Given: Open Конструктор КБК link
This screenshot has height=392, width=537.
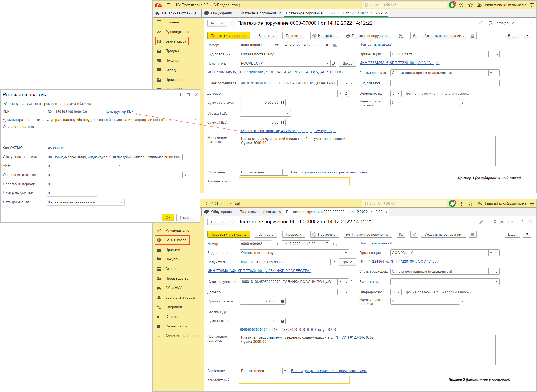Looking at the screenshot, I should [x=119, y=112].
